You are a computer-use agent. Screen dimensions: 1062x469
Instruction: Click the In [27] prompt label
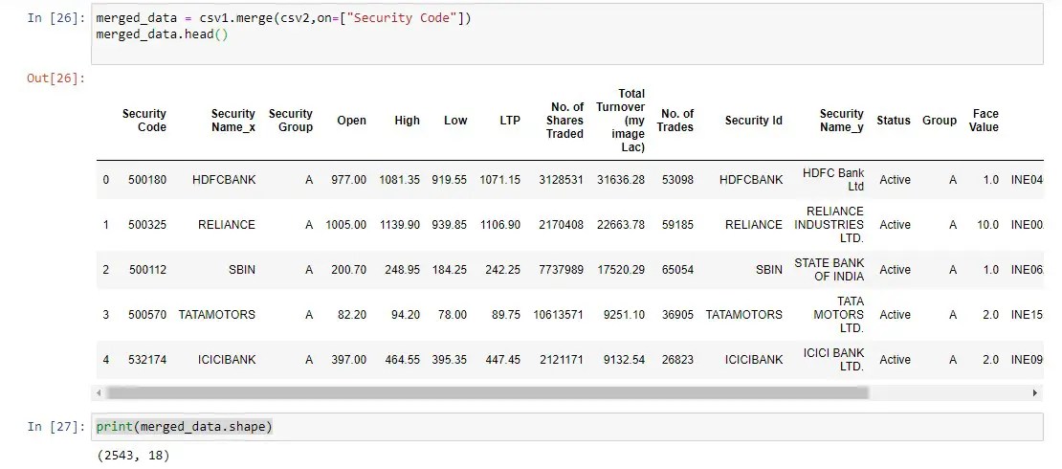pos(56,426)
